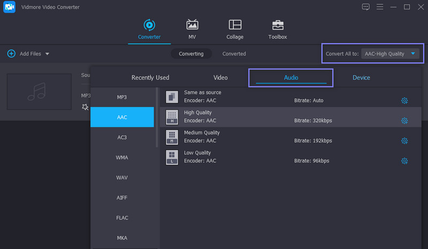This screenshot has height=249, width=428.
Task: Switch to the Device tab
Action: coord(361,78)
